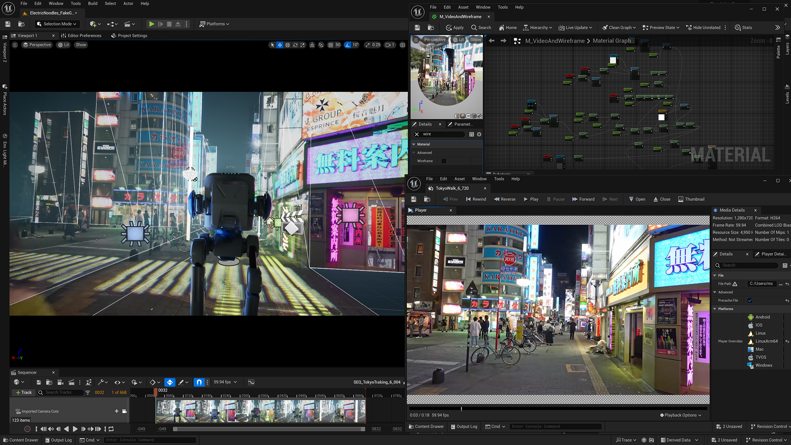Open the Parameters tab in Material editor
Viewport: 791px width, 445px height.
coord(461,124)
